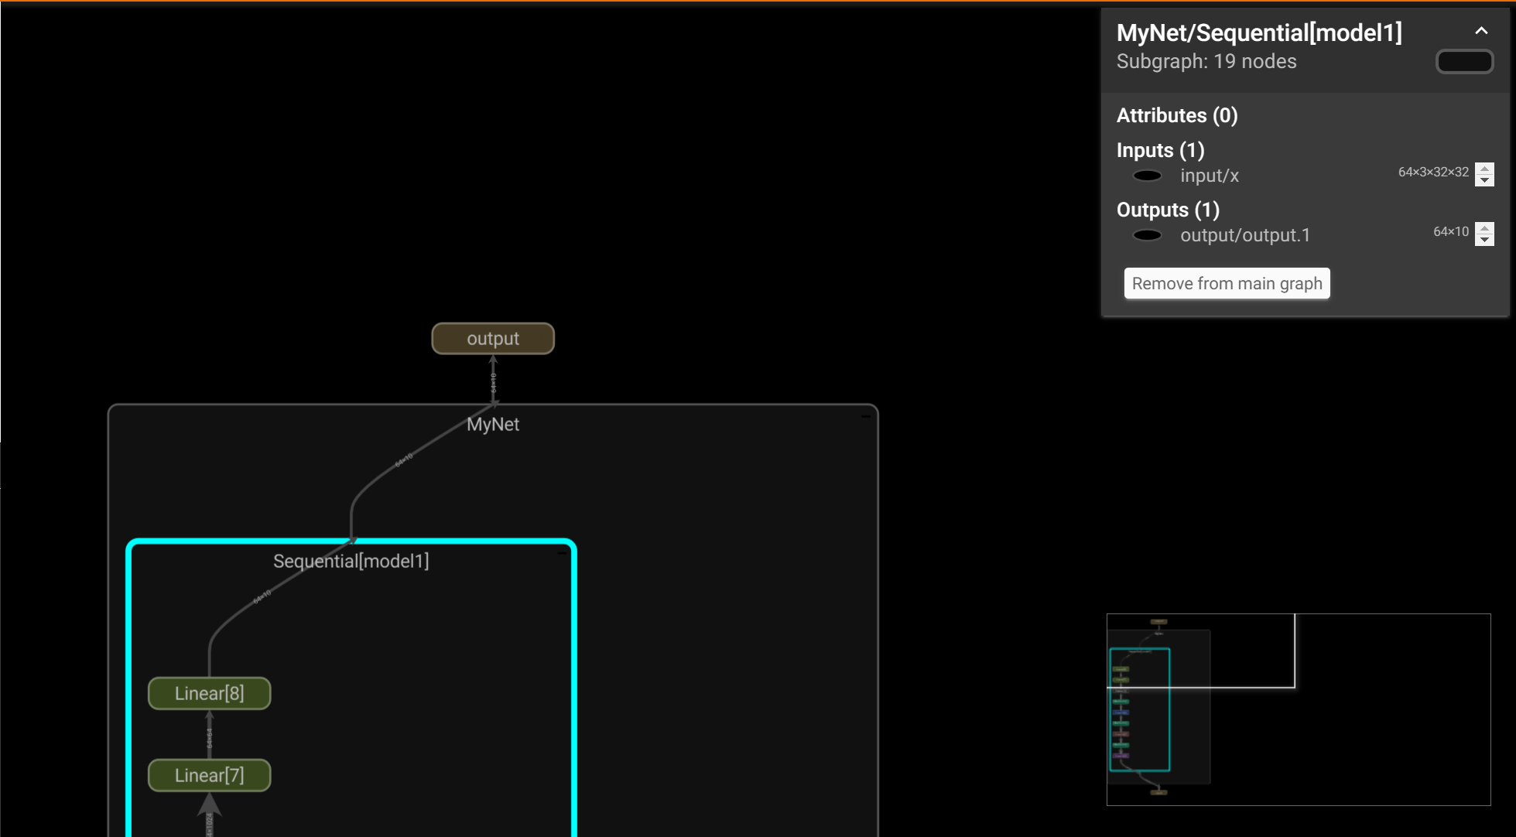Click the input/x ellipse icon

pos(1147,176)
